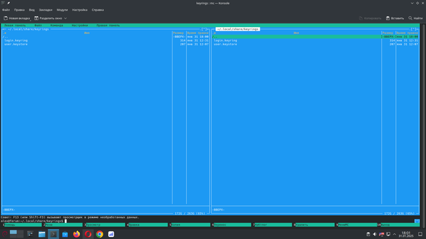Image resolution: width=426 pixels, height=239 pixels.
Task: Open mc Настройки menu in green bar
Action: [x=80, y=25]
